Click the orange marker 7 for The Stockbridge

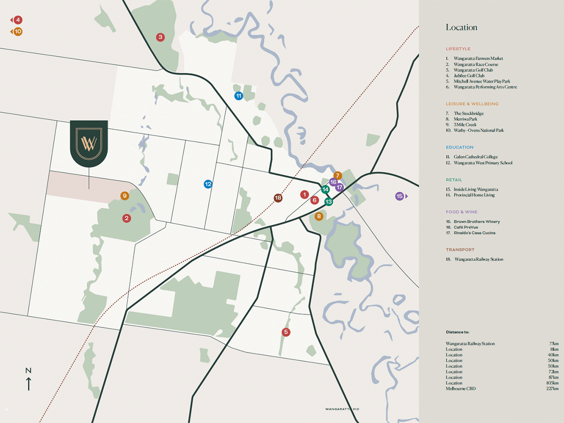(x=337, y=176)
